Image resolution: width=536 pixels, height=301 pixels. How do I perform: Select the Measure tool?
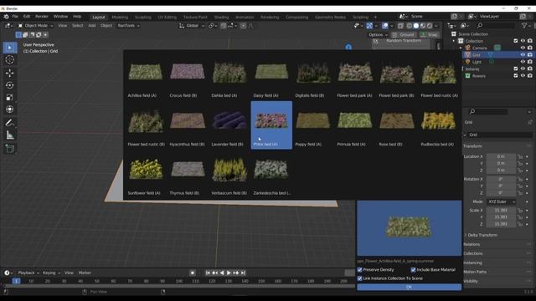pos(10,135)
